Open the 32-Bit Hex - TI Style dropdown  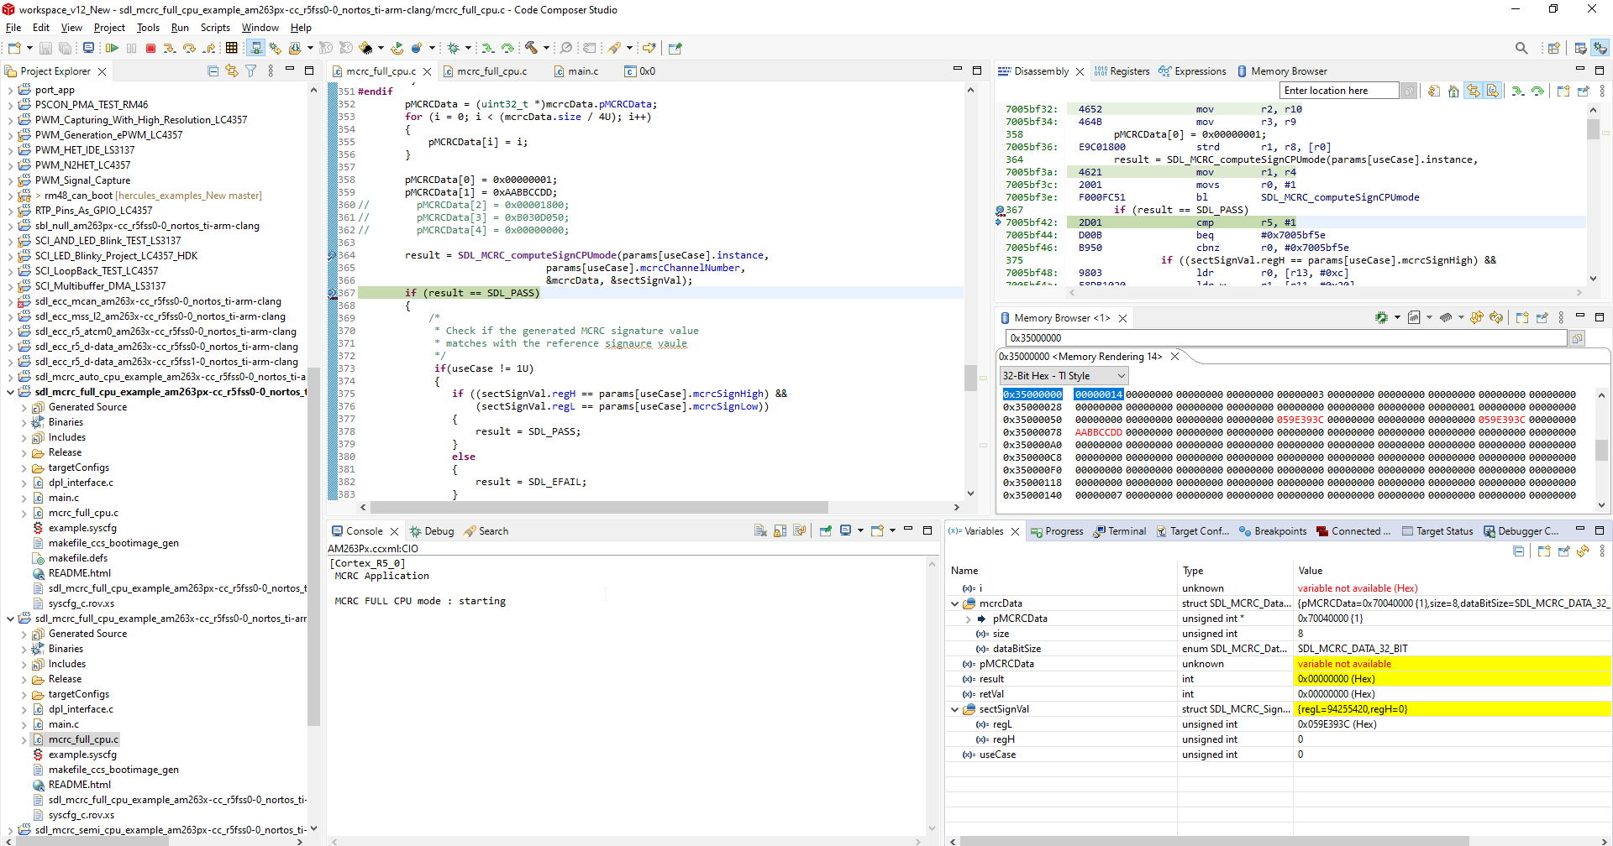1064,376
